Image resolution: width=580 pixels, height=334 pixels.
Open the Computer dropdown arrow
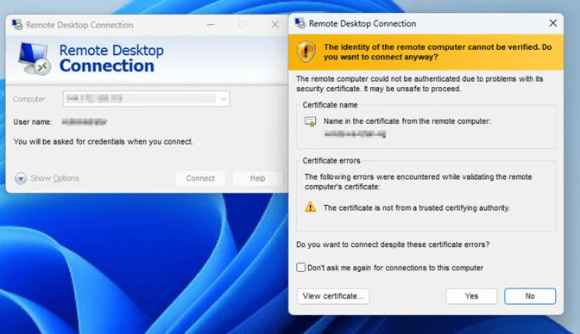[223, 99]
